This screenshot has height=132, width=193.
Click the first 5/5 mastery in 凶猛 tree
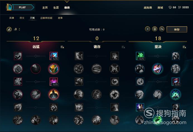pyautogui.click(x=54, y=56)
